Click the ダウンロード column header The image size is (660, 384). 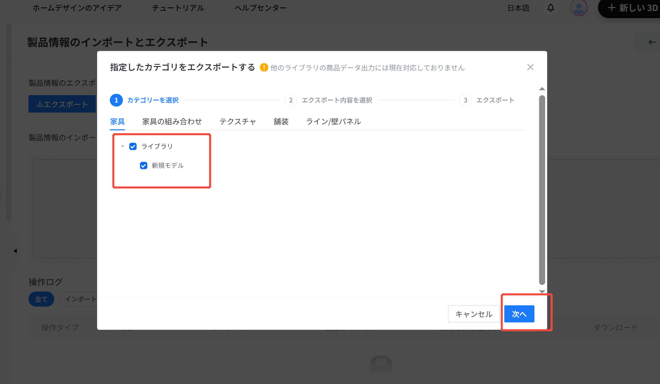(x=615, y=327)
